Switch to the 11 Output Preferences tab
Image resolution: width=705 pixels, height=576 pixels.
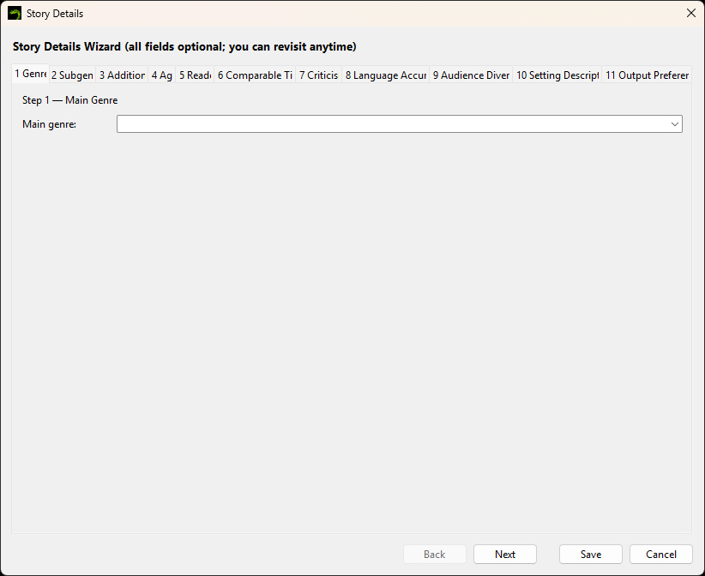[647, 75]
